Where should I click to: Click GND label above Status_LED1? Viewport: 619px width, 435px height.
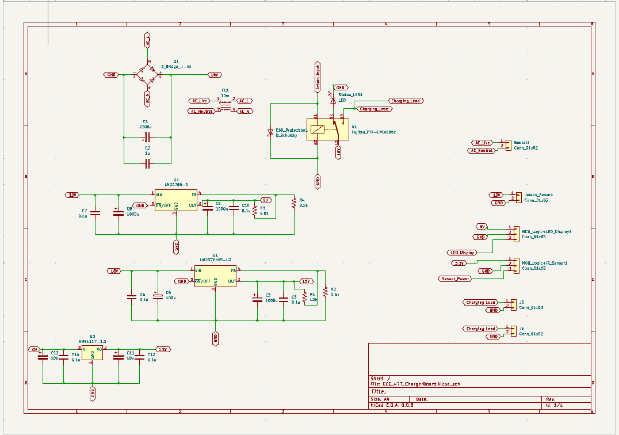coord(341,87)
